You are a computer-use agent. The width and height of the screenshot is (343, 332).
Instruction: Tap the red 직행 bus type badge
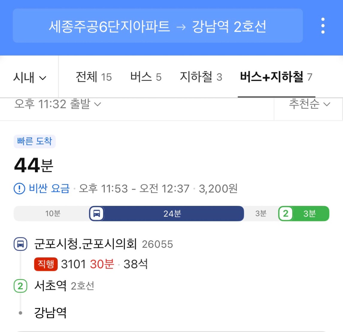click(x=46, y=264)
